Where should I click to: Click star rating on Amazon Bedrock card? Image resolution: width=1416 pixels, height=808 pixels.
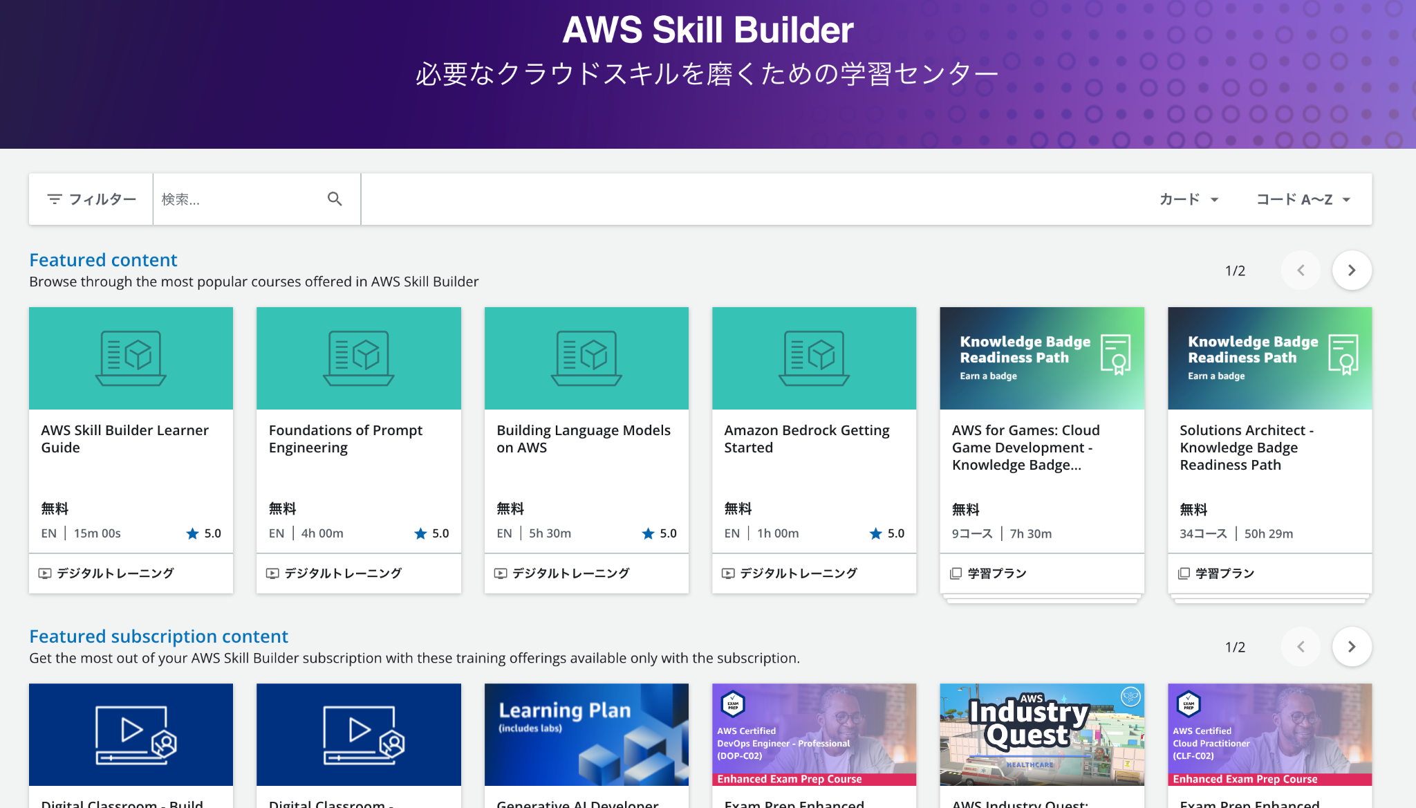(886, 533)
